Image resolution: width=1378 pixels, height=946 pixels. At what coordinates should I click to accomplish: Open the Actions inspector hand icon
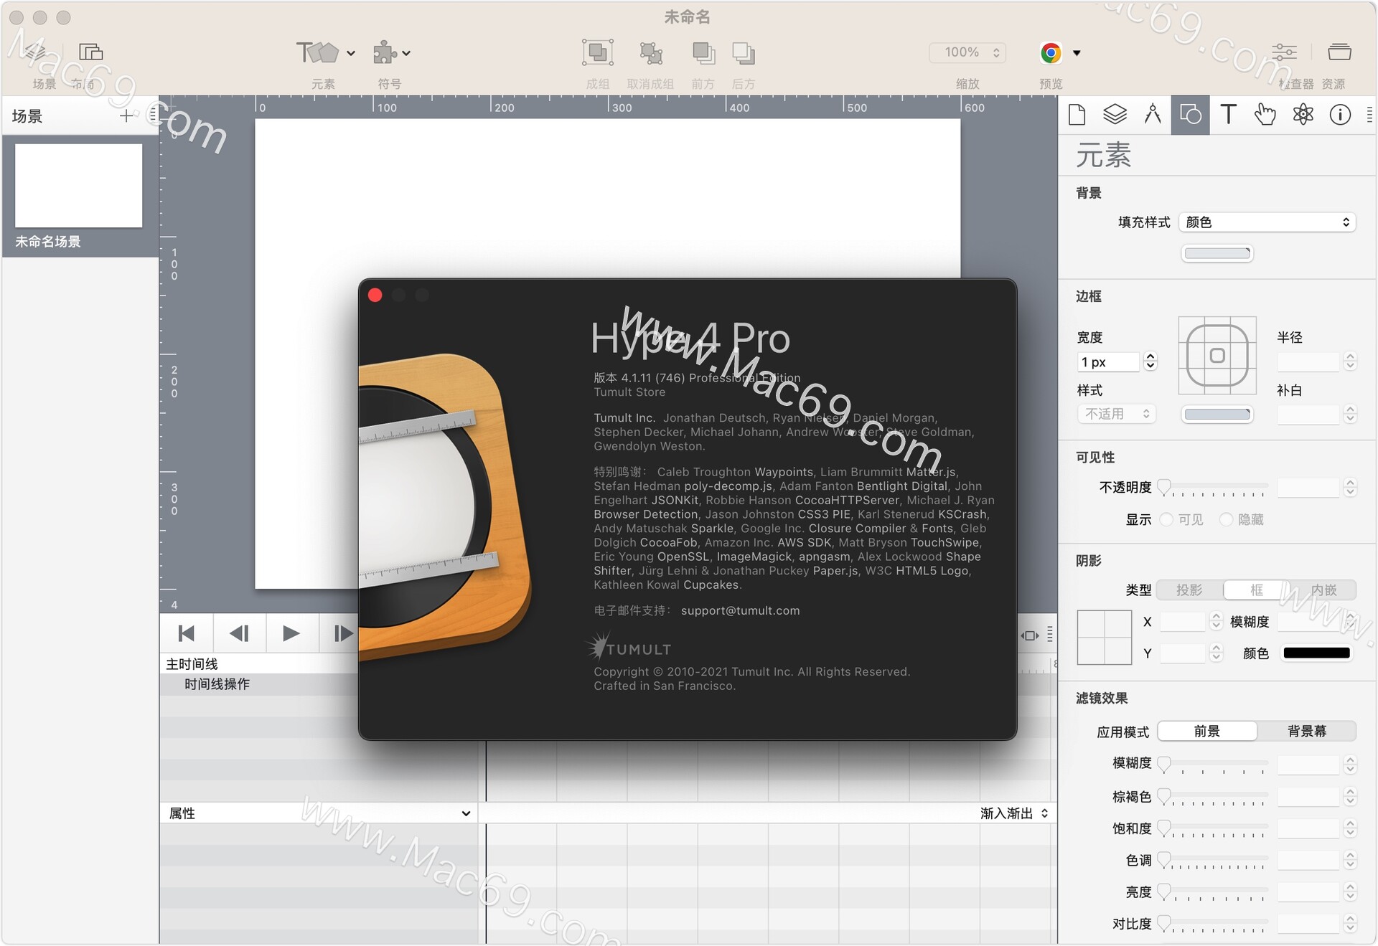pos(1265,115)
